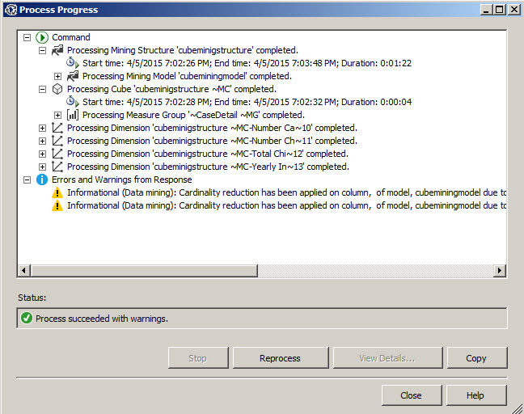524x414 pixels.
Task: Click the dimension icon for 'Total Chi~12'
Action: point(57,154)
